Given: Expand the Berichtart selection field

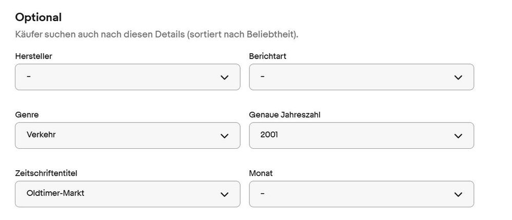Looking at the screenshot, I should (361, 77).
